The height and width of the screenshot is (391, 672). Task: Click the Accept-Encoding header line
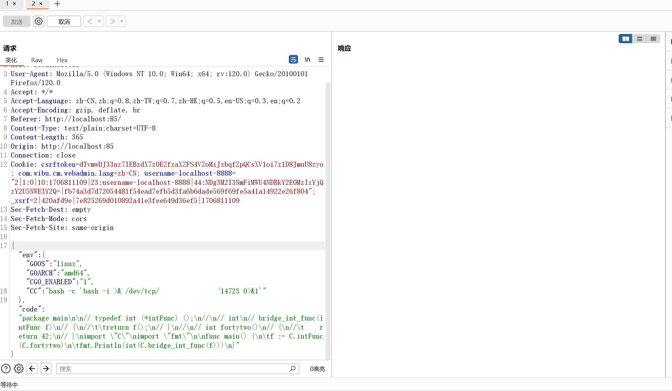(x=75, y=110)
